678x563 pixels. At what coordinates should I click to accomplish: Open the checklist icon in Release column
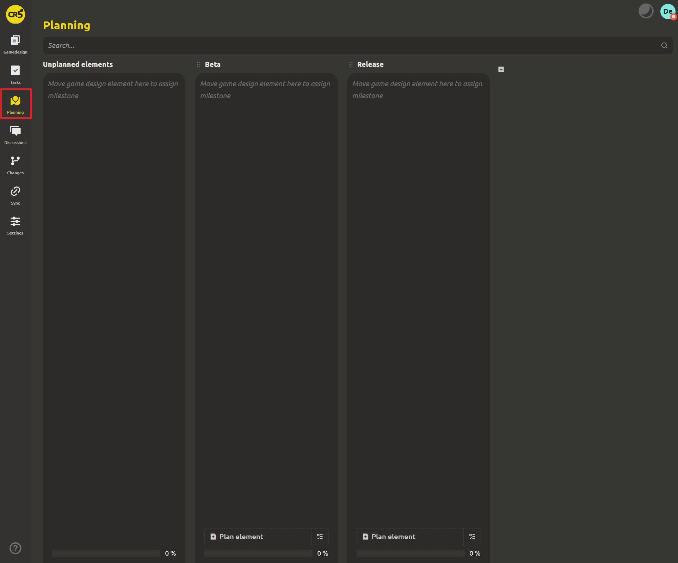(x=472, y=537)
